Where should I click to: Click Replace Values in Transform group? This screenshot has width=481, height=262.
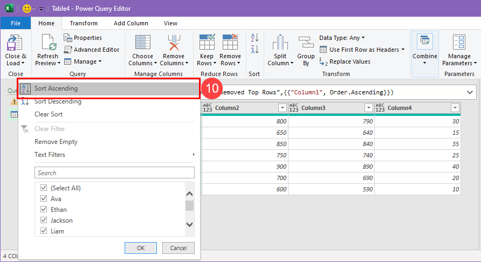[x=345, y=61]
